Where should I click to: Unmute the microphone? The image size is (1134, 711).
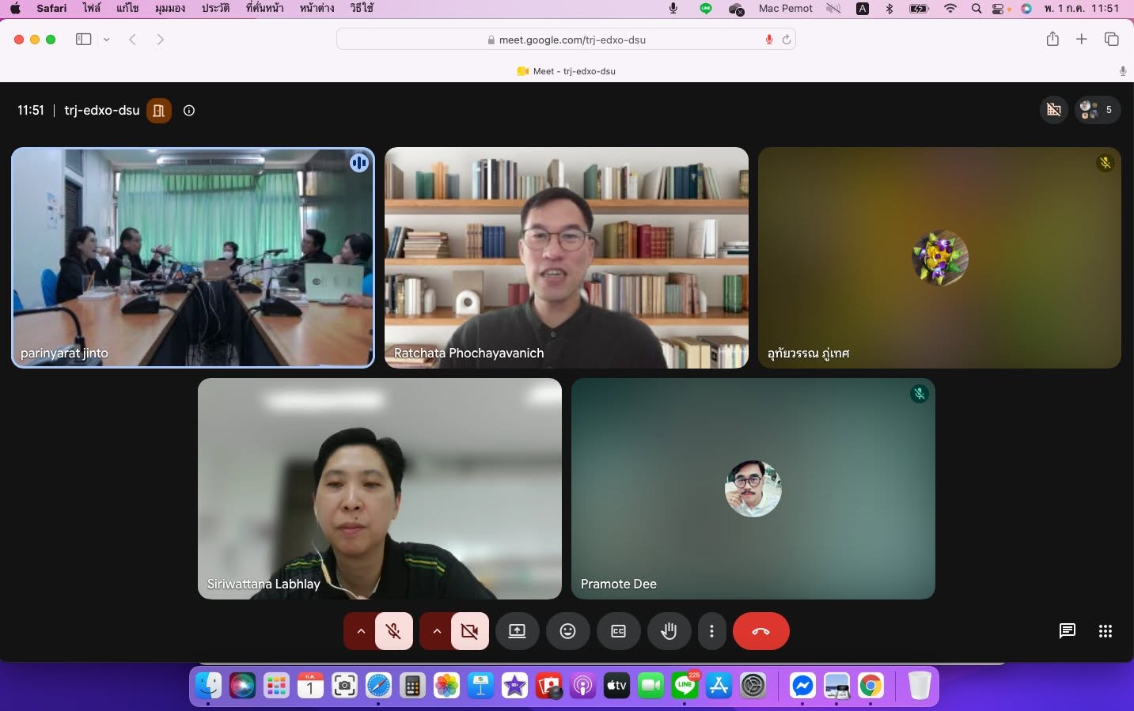pos(393,631)
